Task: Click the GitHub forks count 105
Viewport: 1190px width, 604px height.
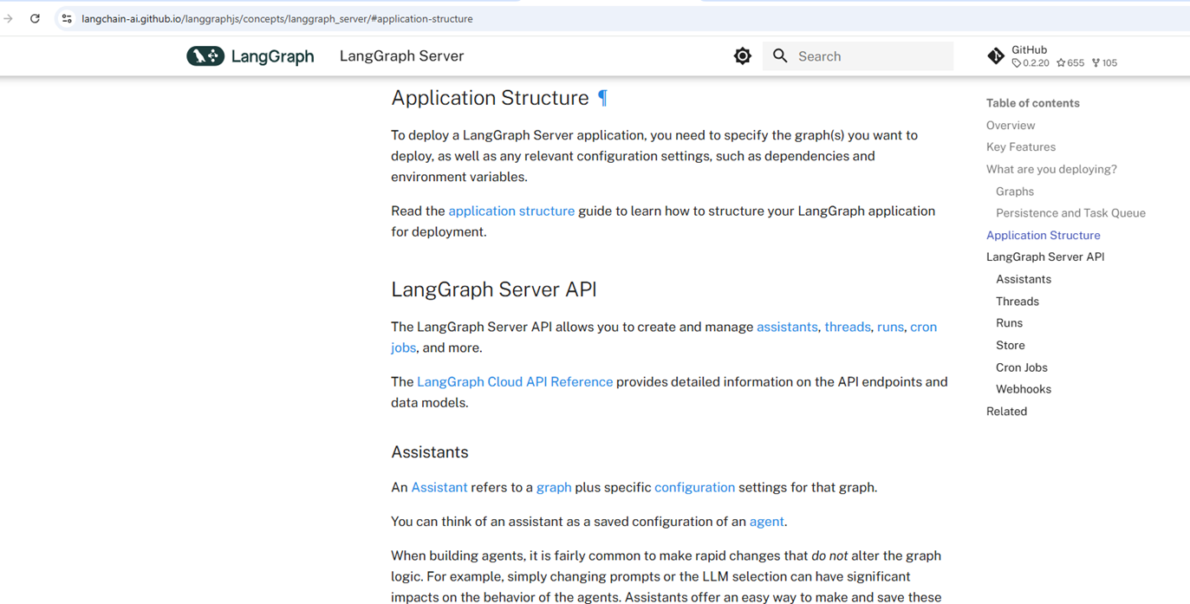Action: (1105, 63)
